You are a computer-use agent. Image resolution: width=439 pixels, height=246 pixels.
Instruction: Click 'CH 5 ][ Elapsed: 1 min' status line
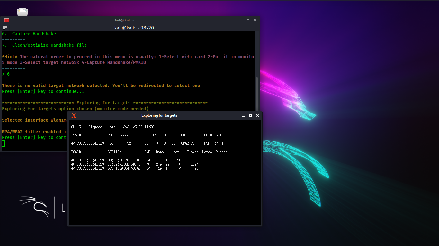click(112, 127)
